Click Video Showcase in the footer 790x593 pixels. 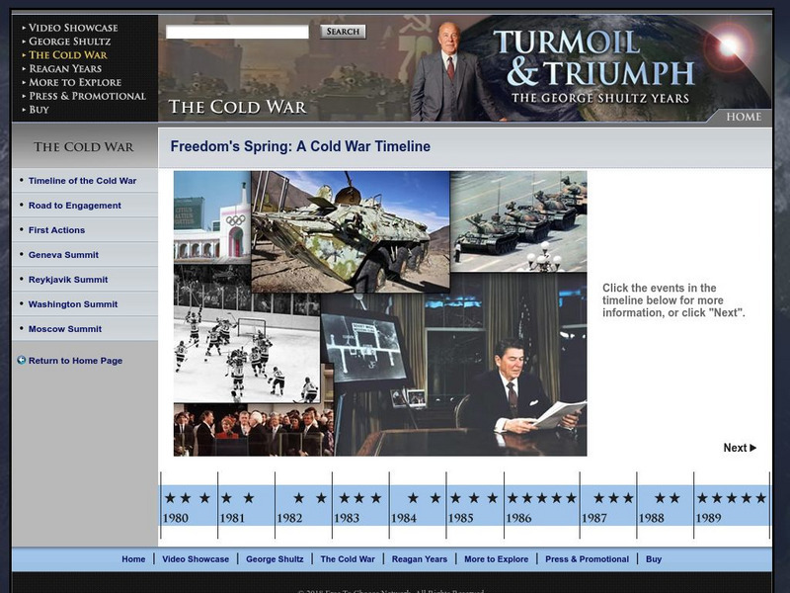[196, 559]
